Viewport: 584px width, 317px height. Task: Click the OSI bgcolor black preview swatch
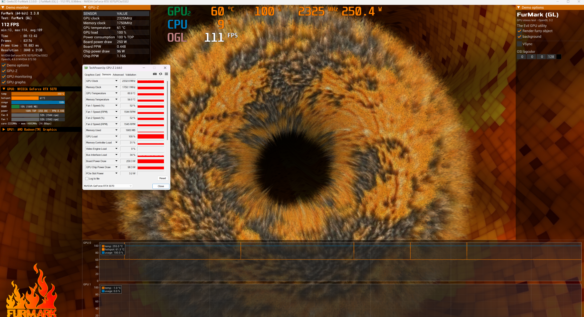tap(559, 57)
